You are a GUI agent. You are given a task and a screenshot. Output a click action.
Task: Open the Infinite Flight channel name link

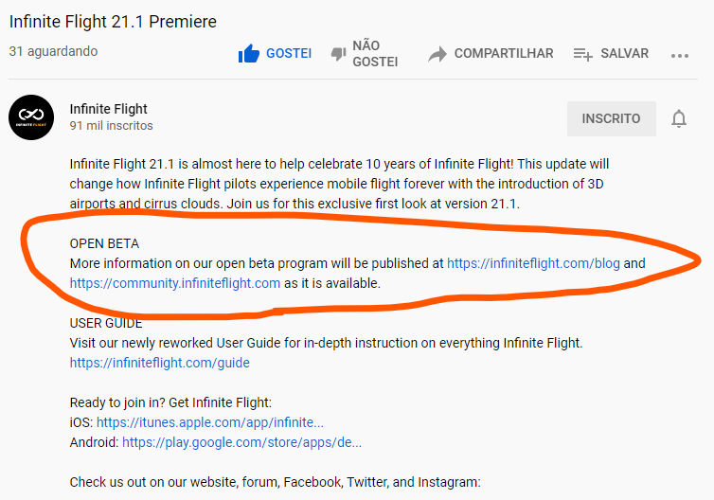coord(109,109)
